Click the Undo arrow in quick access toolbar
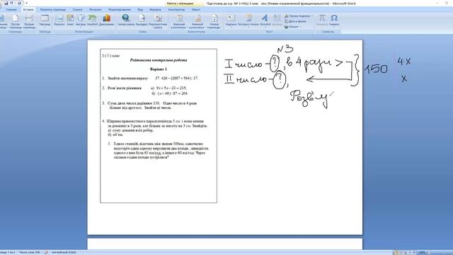 (x=12, y=3)
